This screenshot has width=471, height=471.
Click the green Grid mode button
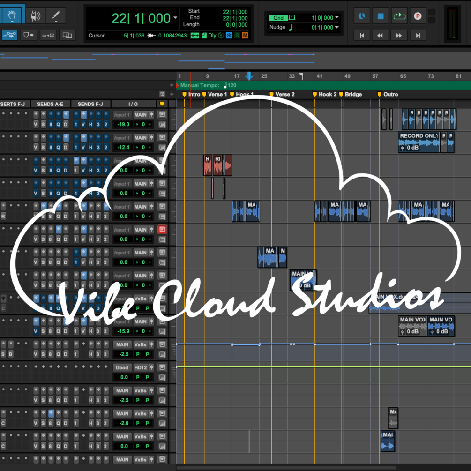278,18
